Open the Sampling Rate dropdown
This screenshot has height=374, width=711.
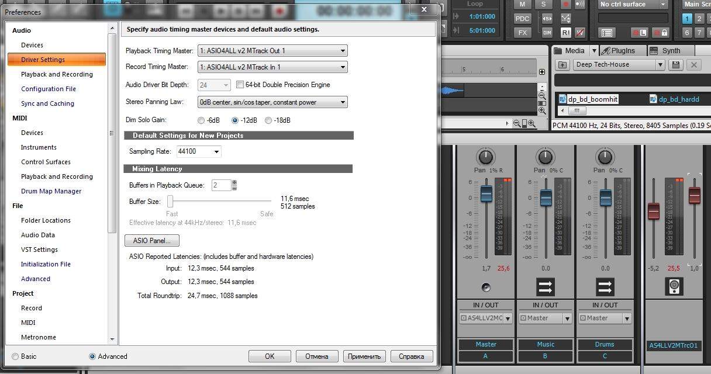coord(199,152)
